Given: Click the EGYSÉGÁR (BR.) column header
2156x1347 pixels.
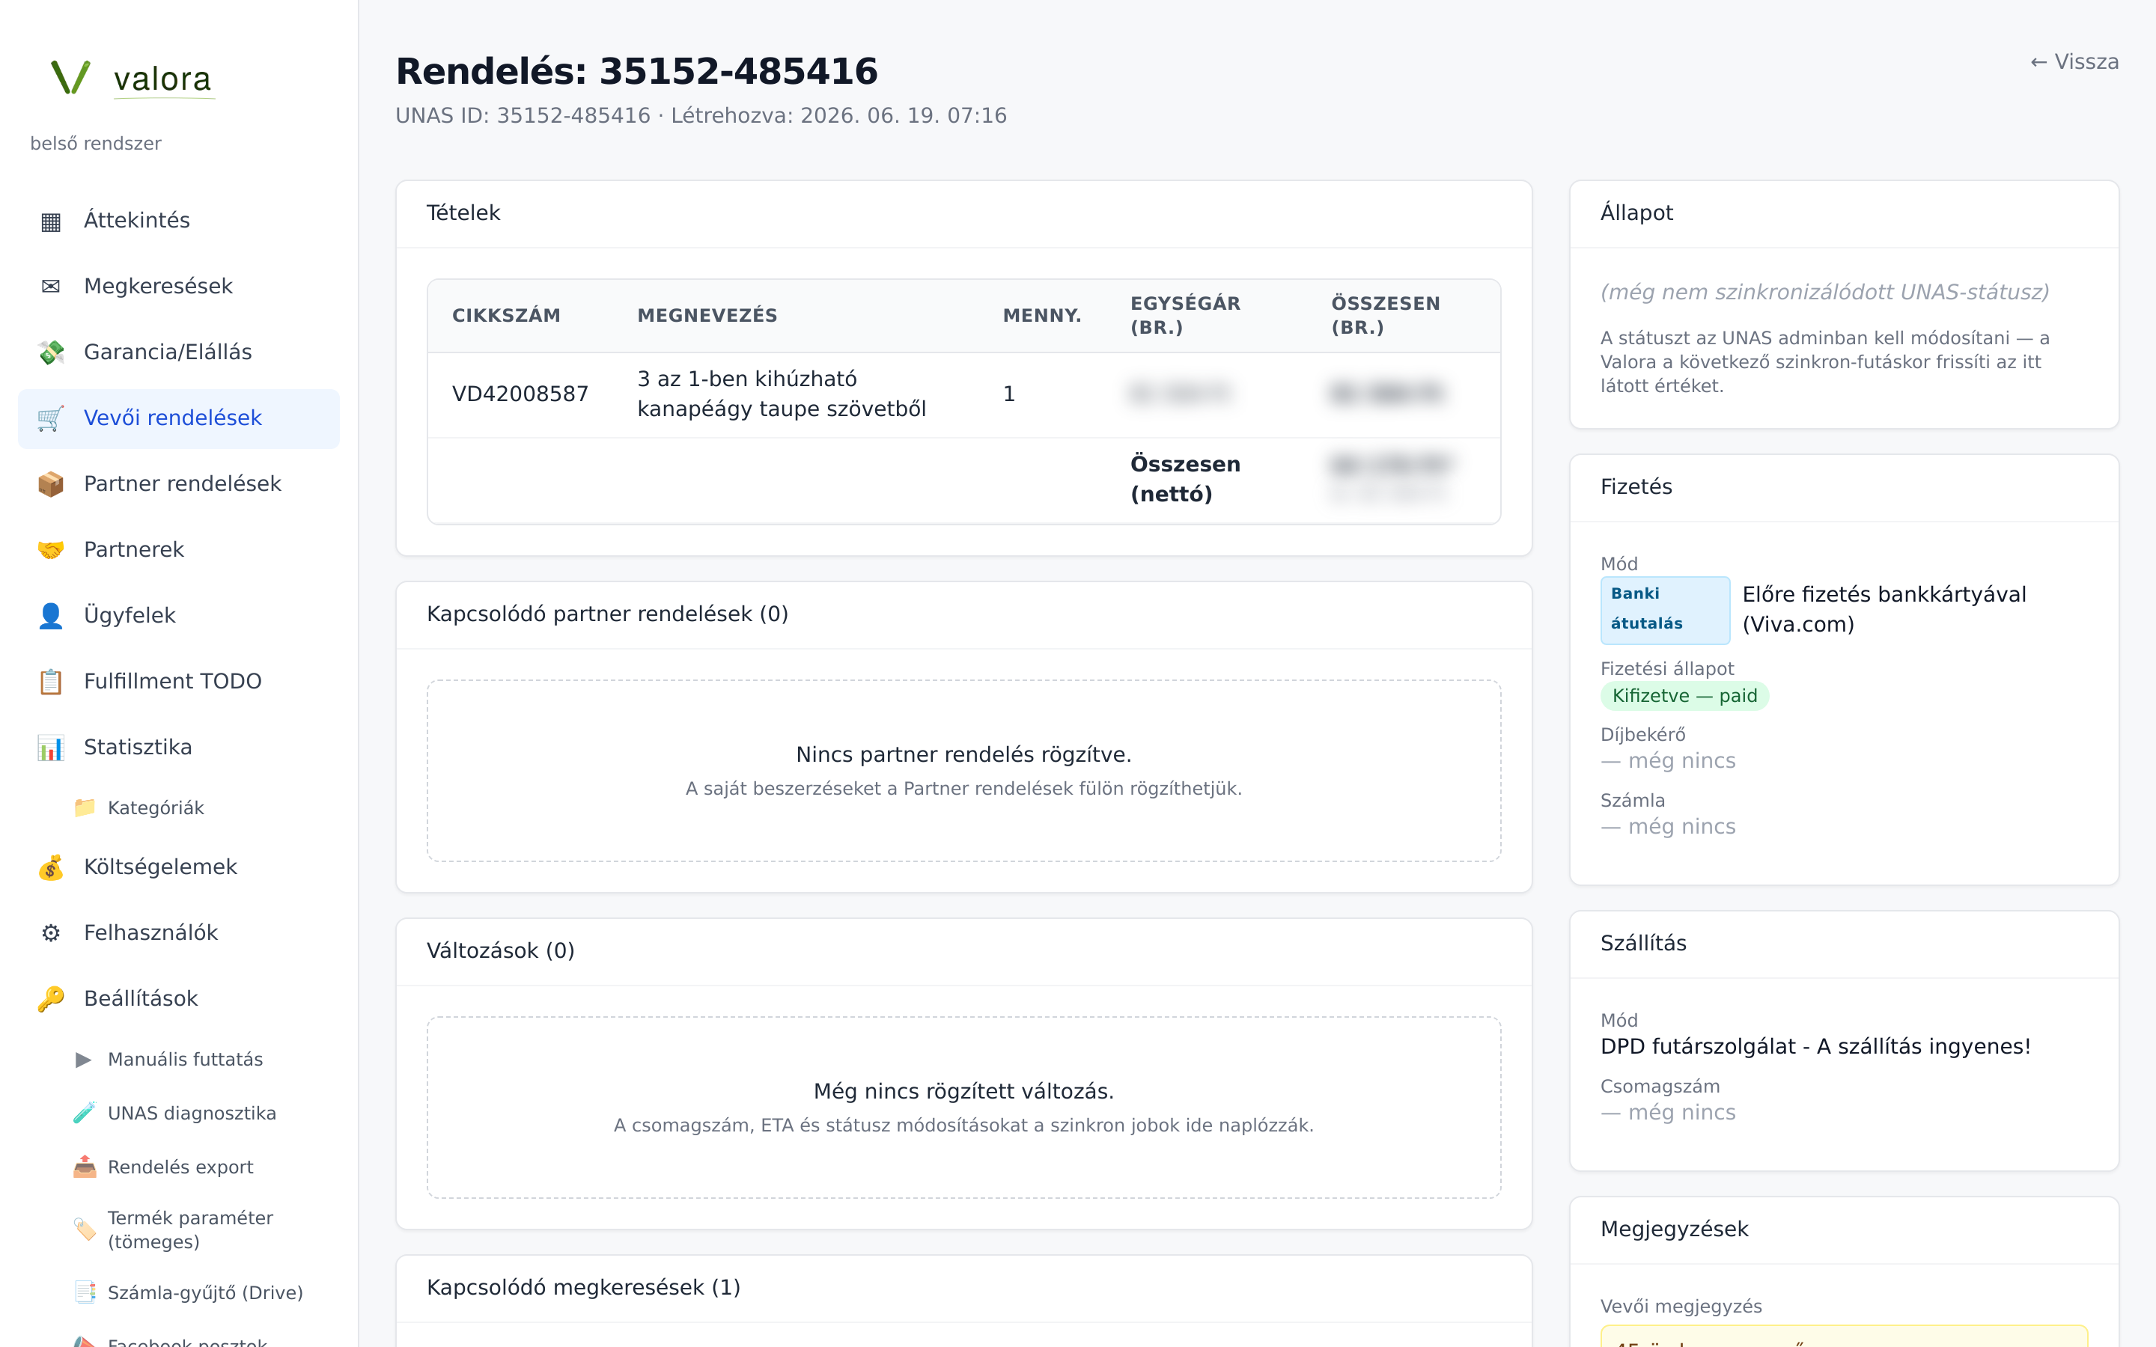Looking at the screenshot, I should (1185, 315).
